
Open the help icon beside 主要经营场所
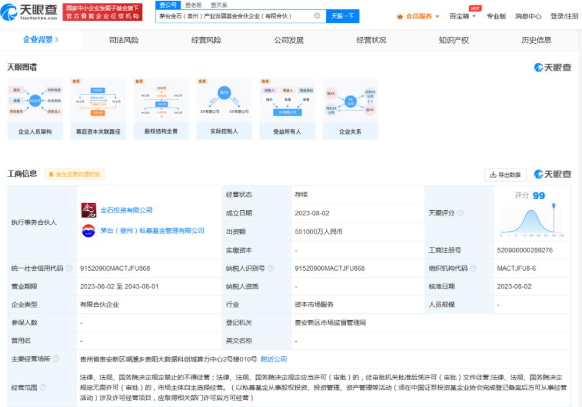coord(56,359)
